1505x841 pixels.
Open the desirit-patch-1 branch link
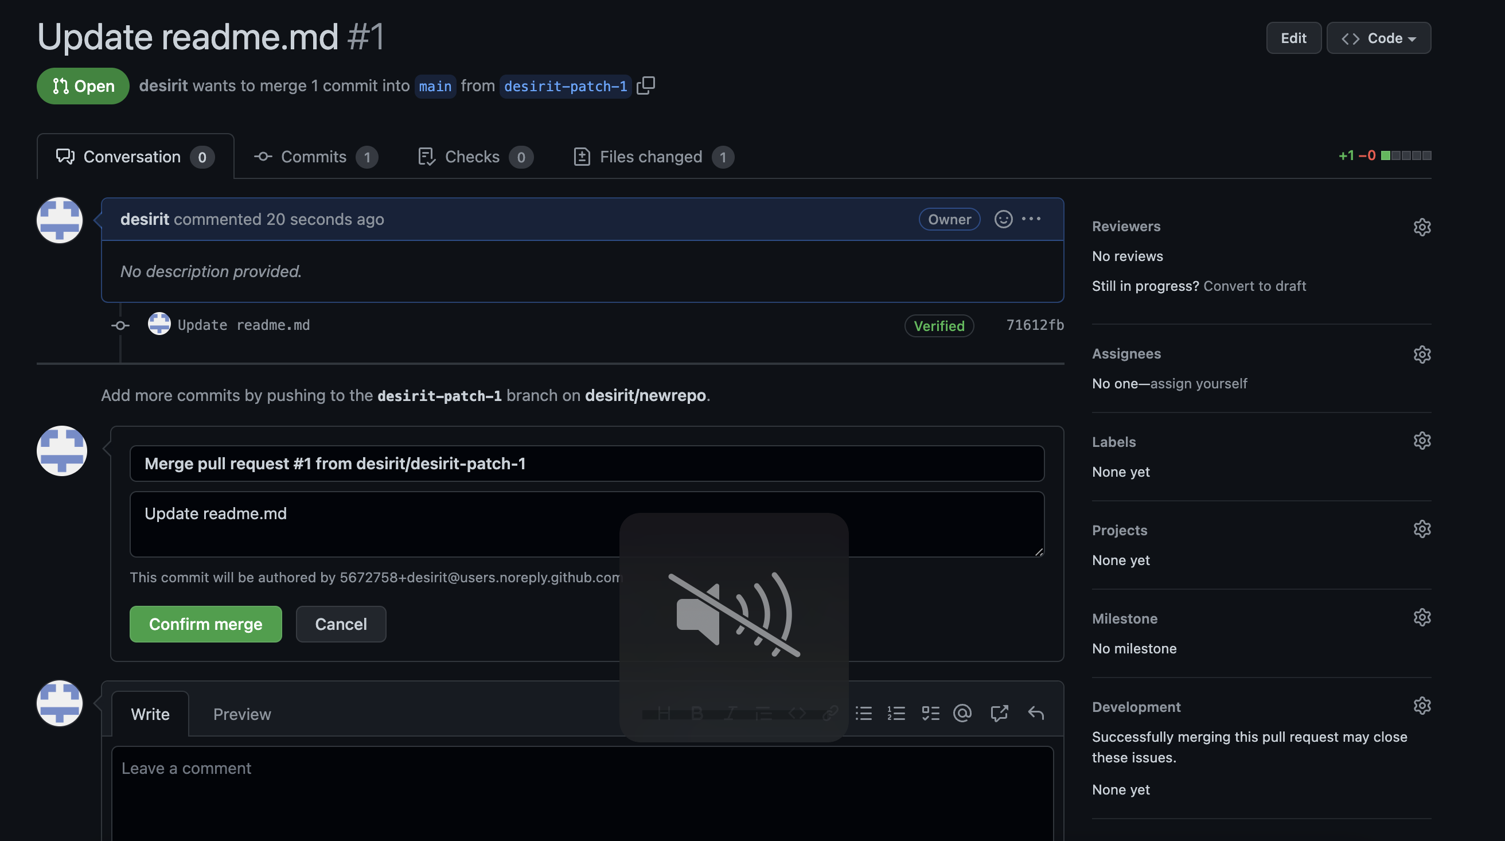point(565,87)
